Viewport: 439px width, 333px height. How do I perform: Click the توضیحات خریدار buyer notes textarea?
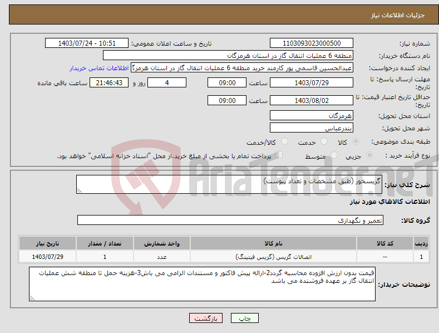click(x=202, y=284)
